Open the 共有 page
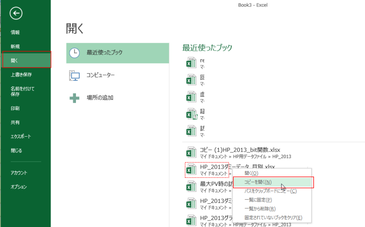This screenshot has width=365, height=227. click(15, 122)
